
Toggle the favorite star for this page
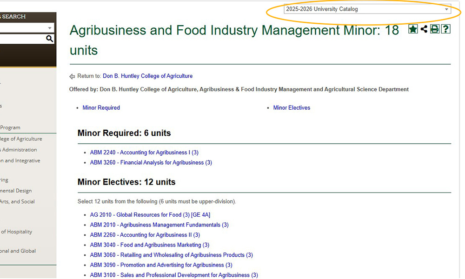click(413, 29)
